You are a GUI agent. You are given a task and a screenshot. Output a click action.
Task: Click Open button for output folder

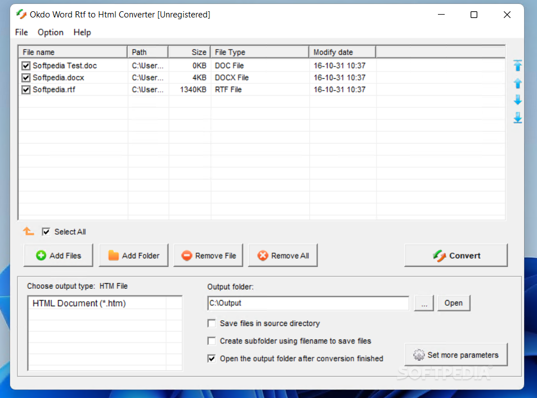click(x=454, y=303)
